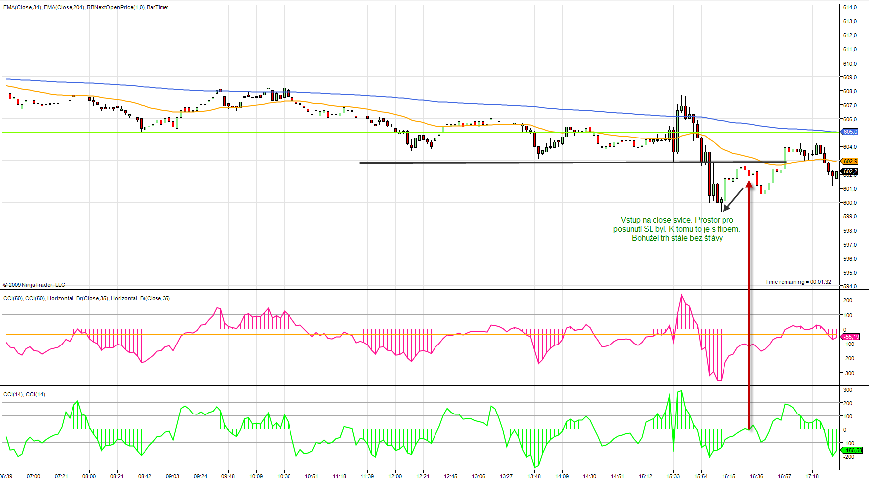Screen dimensions: 869x483
Task: Click the 600,0 label on price axis
Action: [850, 203]
